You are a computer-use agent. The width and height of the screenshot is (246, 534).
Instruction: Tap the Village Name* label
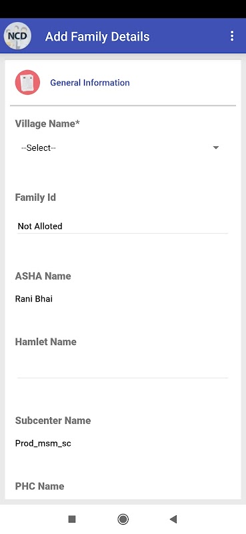[47, 123]
